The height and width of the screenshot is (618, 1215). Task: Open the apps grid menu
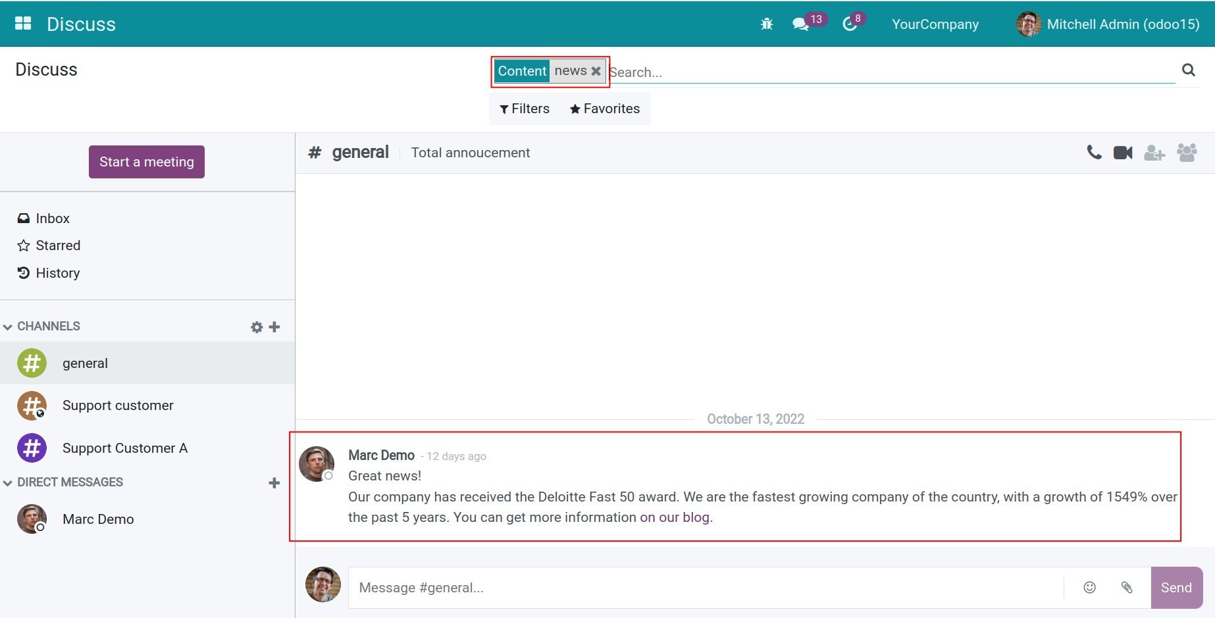22,23
